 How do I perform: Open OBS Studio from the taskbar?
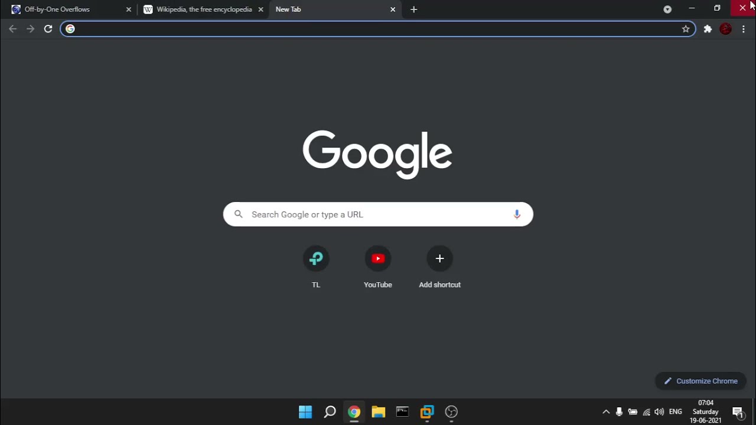(451, 412)
